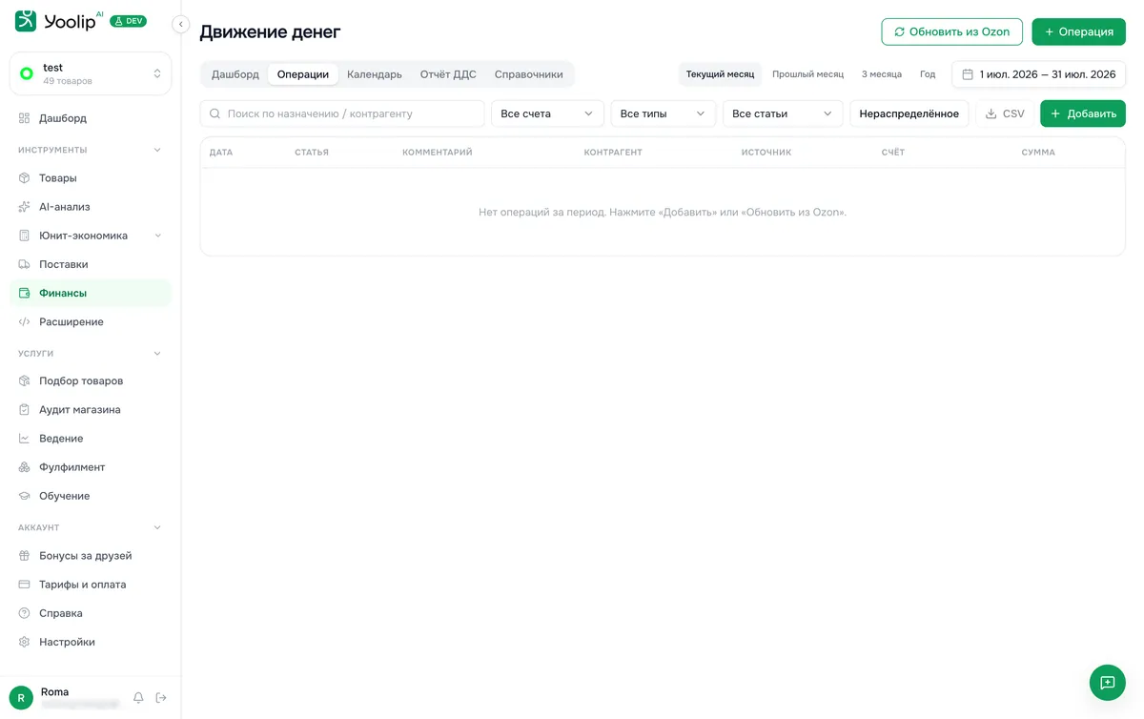Open notifications bell icon
Image resolution: width=1144 pixels, height=719 pixels.
pyautogui.click(x=138, y=698)
